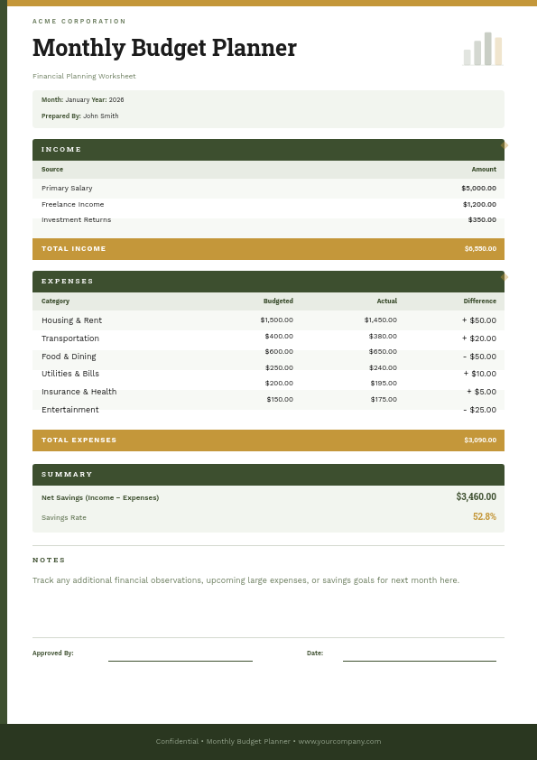537x760 pixels.
Task: Click the $175.00 actual value
Action: coord(384,399)
